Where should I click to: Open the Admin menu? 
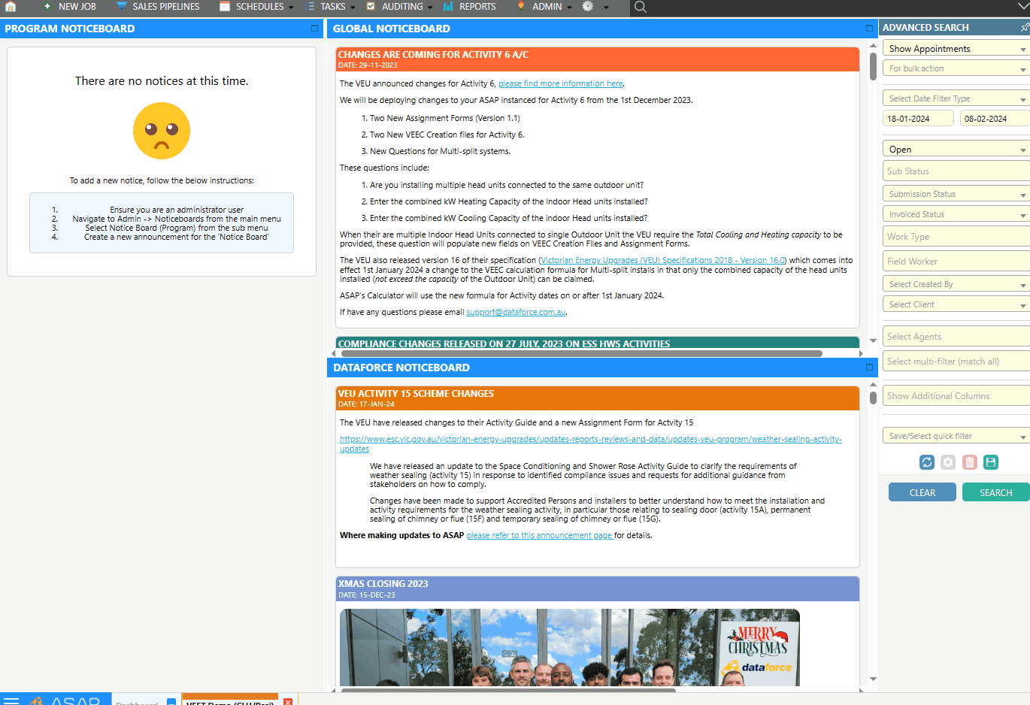click(x=544, y=8)
